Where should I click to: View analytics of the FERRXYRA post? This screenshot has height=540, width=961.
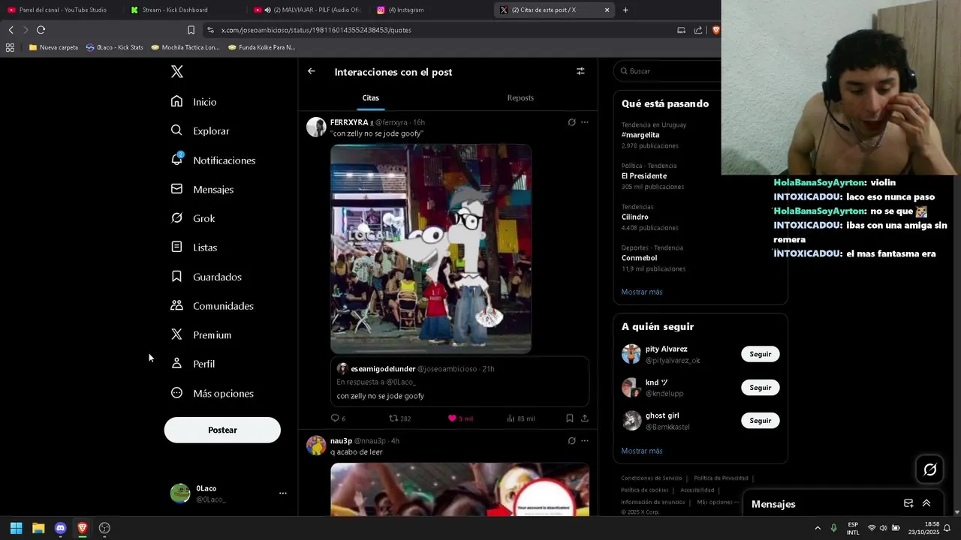(x=520, y=418)
